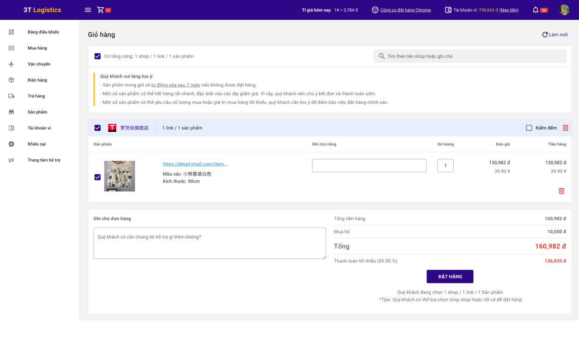Enable the Kiểm đếm checkbox
Image resolution: width=579 pixels, height=361 pixels.
[x=529, y=128]
